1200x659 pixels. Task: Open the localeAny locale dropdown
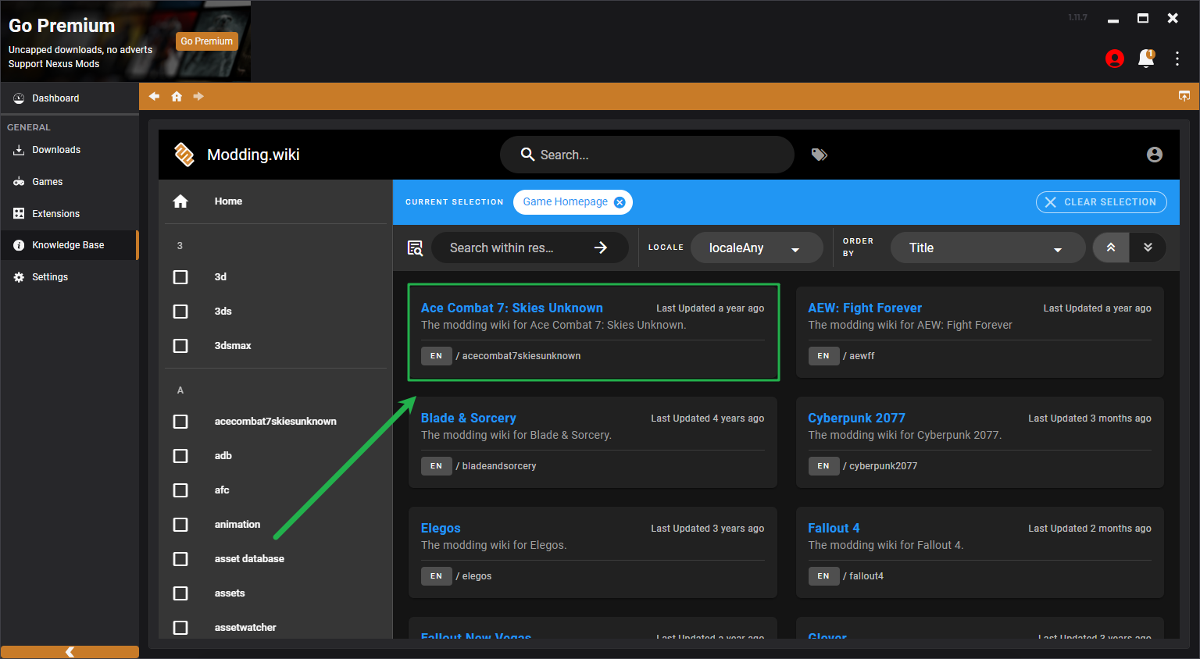(x=755, y=248)
